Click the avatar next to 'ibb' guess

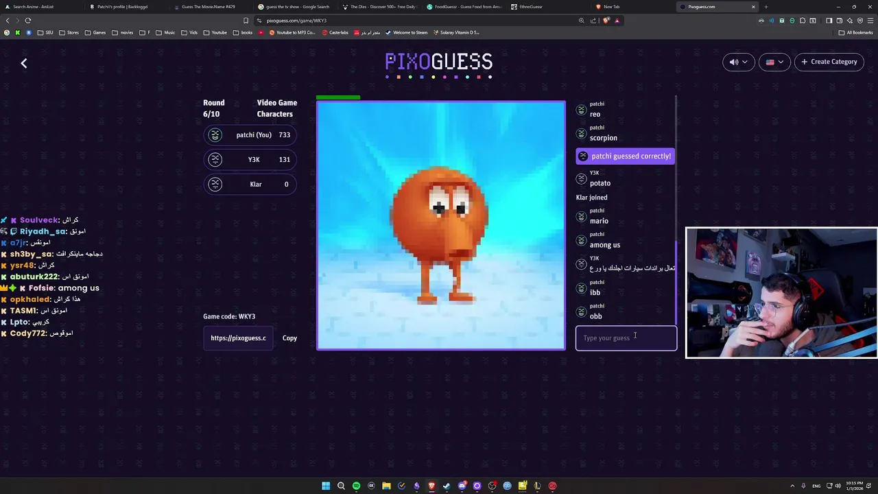[x=582, y=288]
